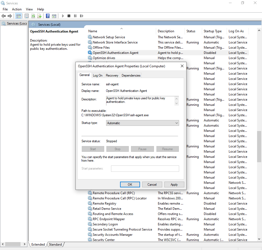Click left-pane horizontal scrollbar right arrow
262x250 pixels.
click(x=25, y=244)
